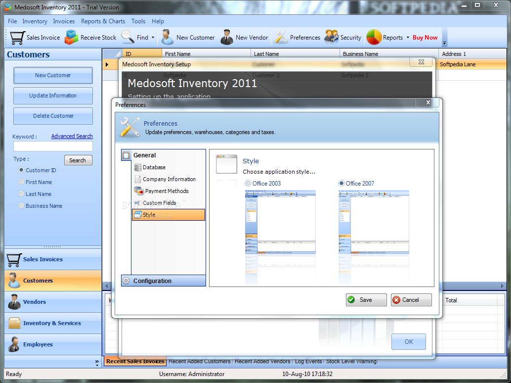Click New Customer toolbar icon
The height and width of the screenshot is (383, 511).
167,37
